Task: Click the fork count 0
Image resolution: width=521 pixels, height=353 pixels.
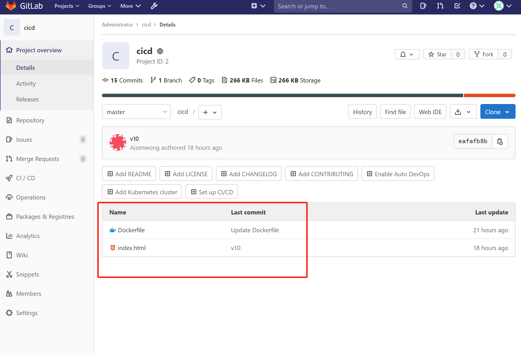Action: (505, 54)
